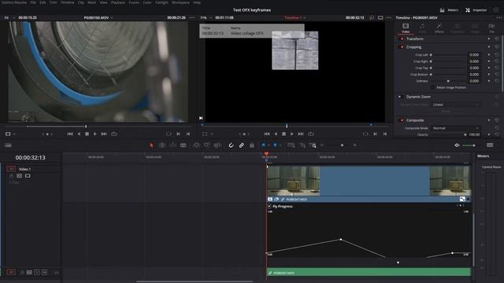
Task: Select the green PGI80347.MOV audio clip
Action: click(369, 273)
